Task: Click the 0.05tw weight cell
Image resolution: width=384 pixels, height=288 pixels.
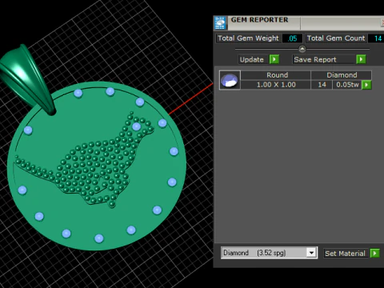Action: coord(347,85)
